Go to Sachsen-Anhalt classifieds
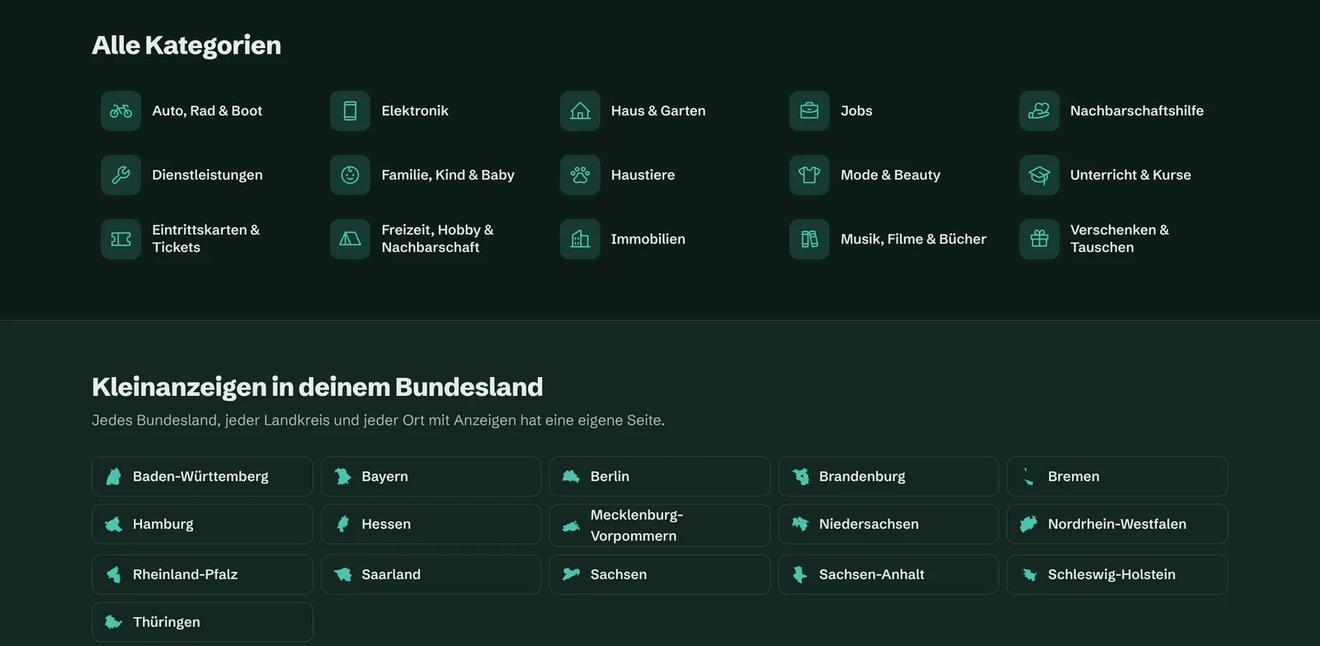This screenshot has width=1320, height=646. point(889,575)
